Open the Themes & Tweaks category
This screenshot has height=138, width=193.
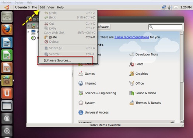point(148,103)
